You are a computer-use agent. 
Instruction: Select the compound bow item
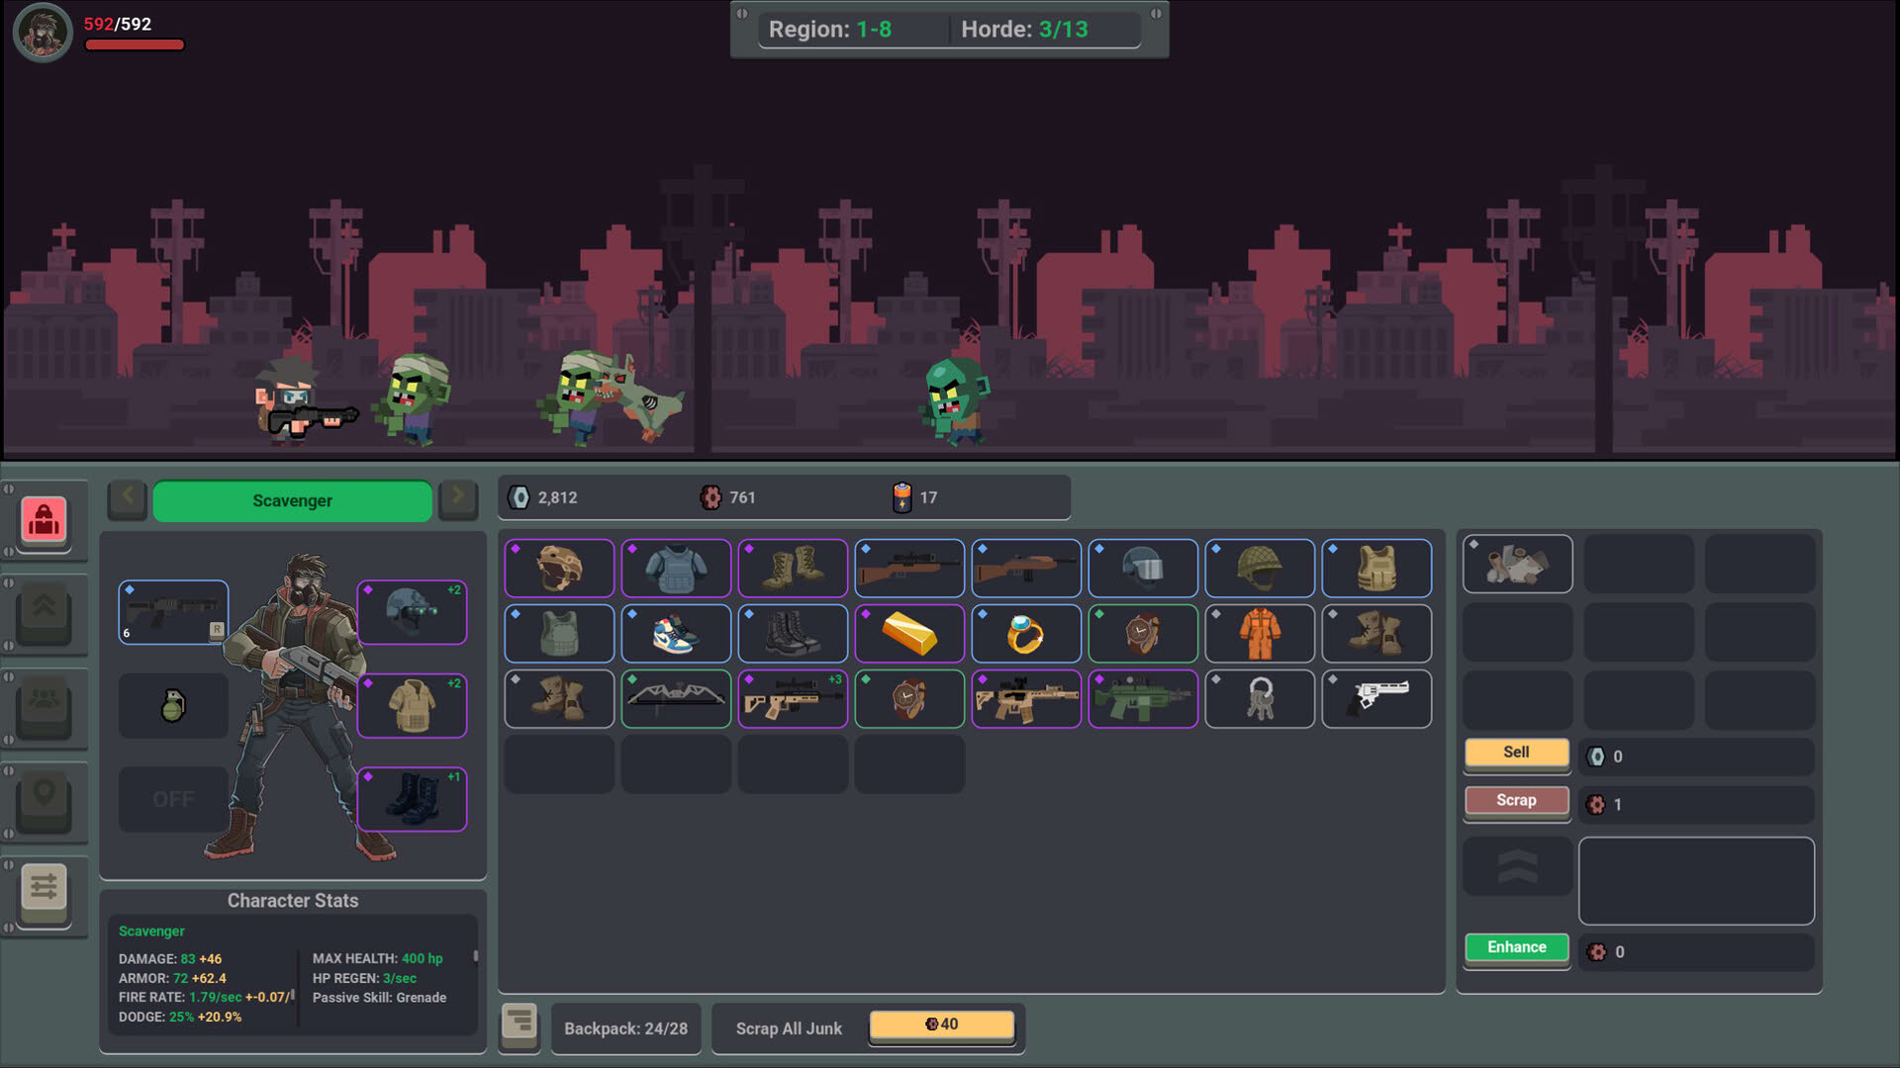[x=676, y=699]
